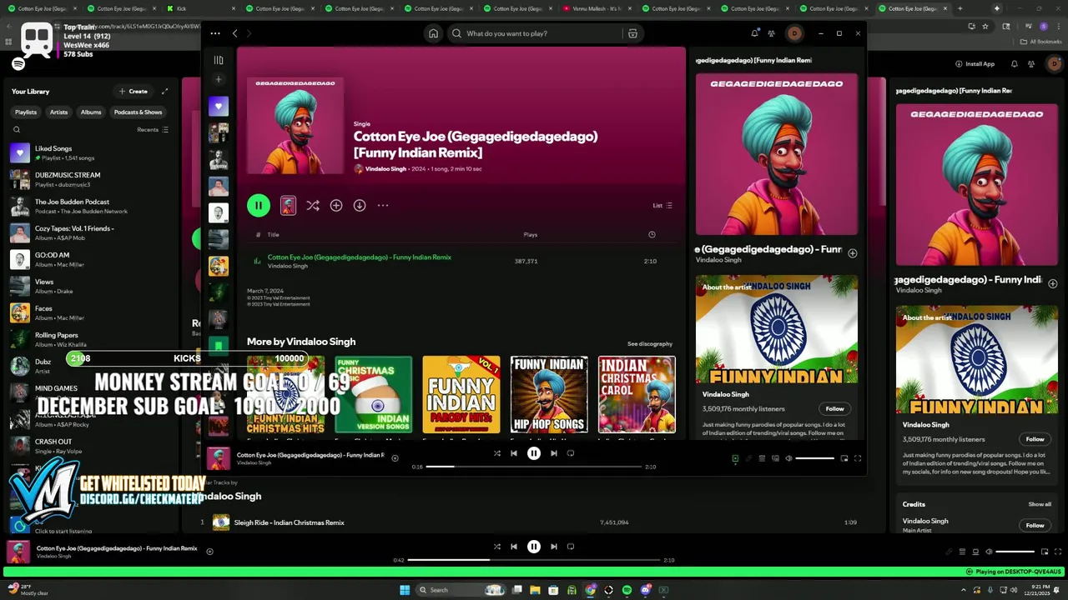1068x600 pixels.
Task: Toggle Artists filter chip in background library
Action: tap(58, 112)
